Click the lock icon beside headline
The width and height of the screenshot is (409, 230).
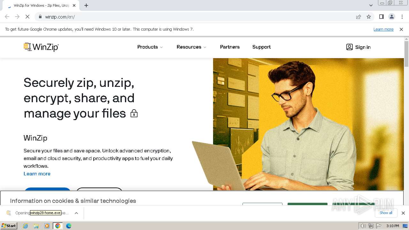134,113
